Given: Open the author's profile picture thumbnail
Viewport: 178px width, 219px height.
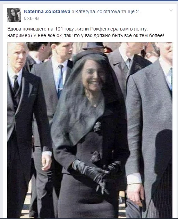Looking at the screenshot, I should pyautogui.click(x=14, y=15).
